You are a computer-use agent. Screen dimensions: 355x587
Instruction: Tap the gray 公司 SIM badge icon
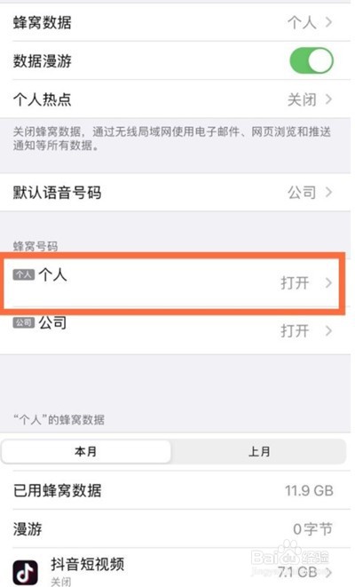coord(24,322)
